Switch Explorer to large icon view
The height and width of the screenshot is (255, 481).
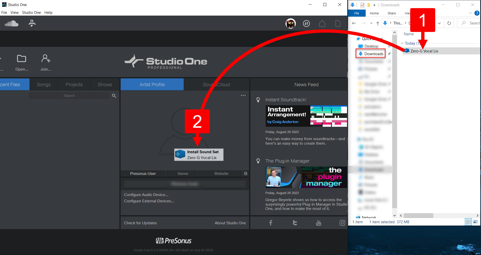[x=476, y=222]
